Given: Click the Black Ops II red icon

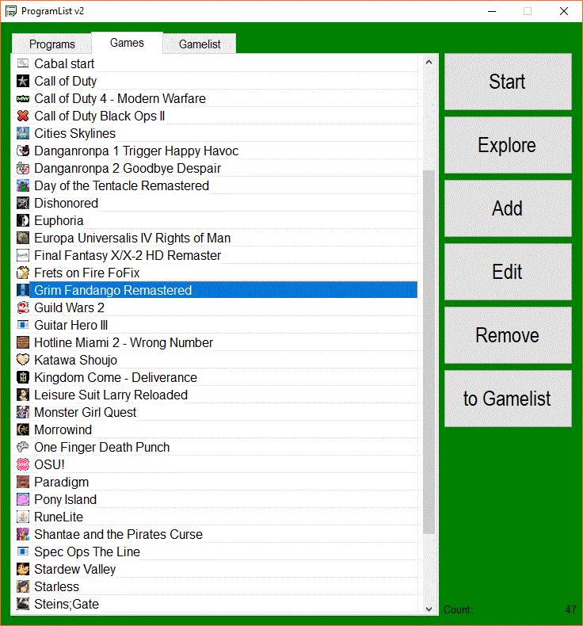Looking at the screenshot, I should (23, 116).
